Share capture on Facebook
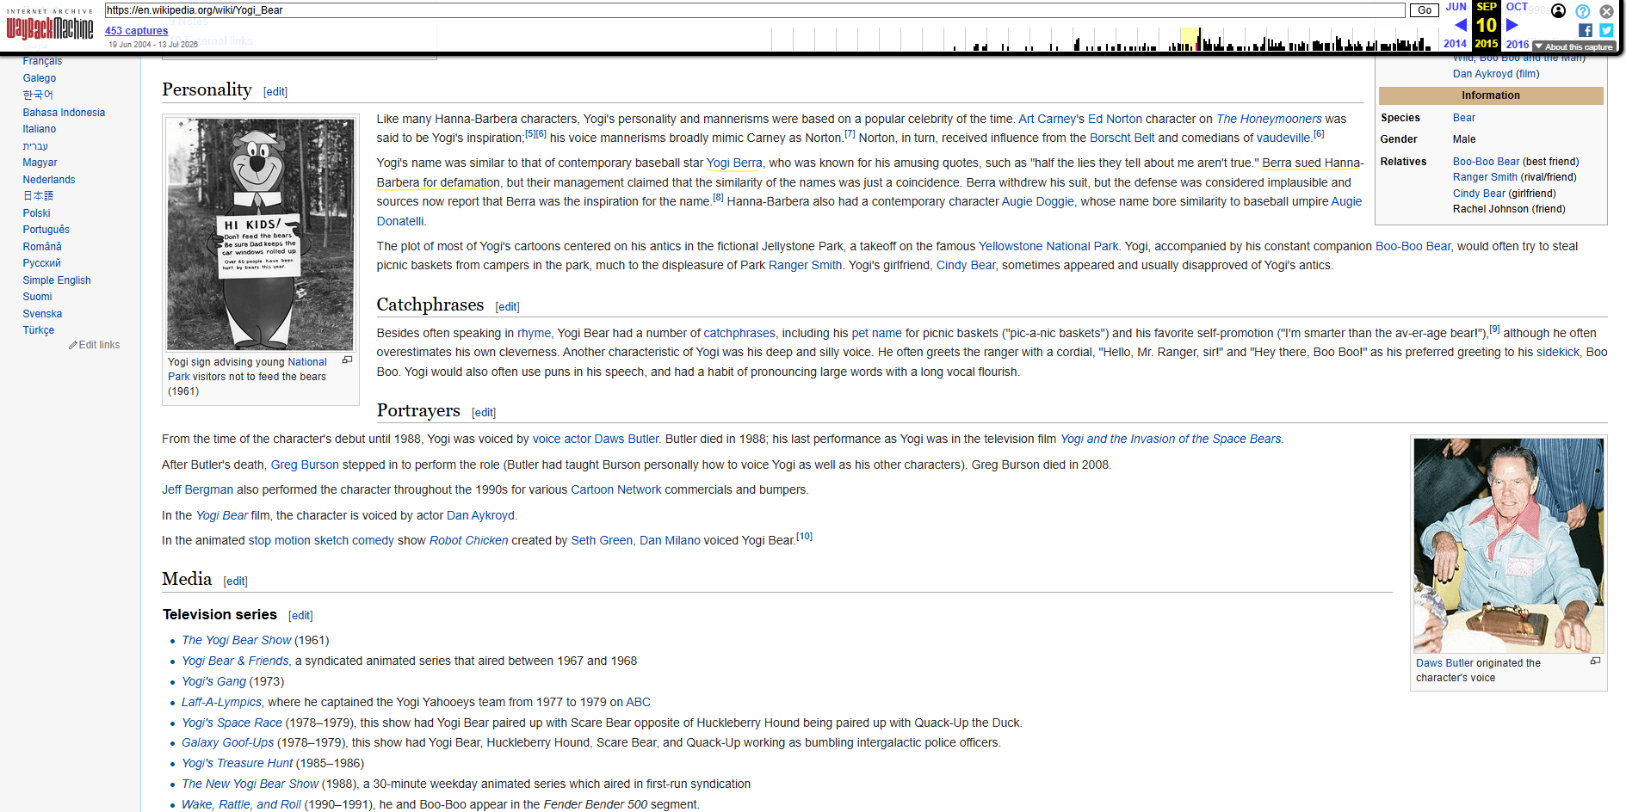Image resolution: width=1626 pixels, height=812 pixels. point(1585,30)
